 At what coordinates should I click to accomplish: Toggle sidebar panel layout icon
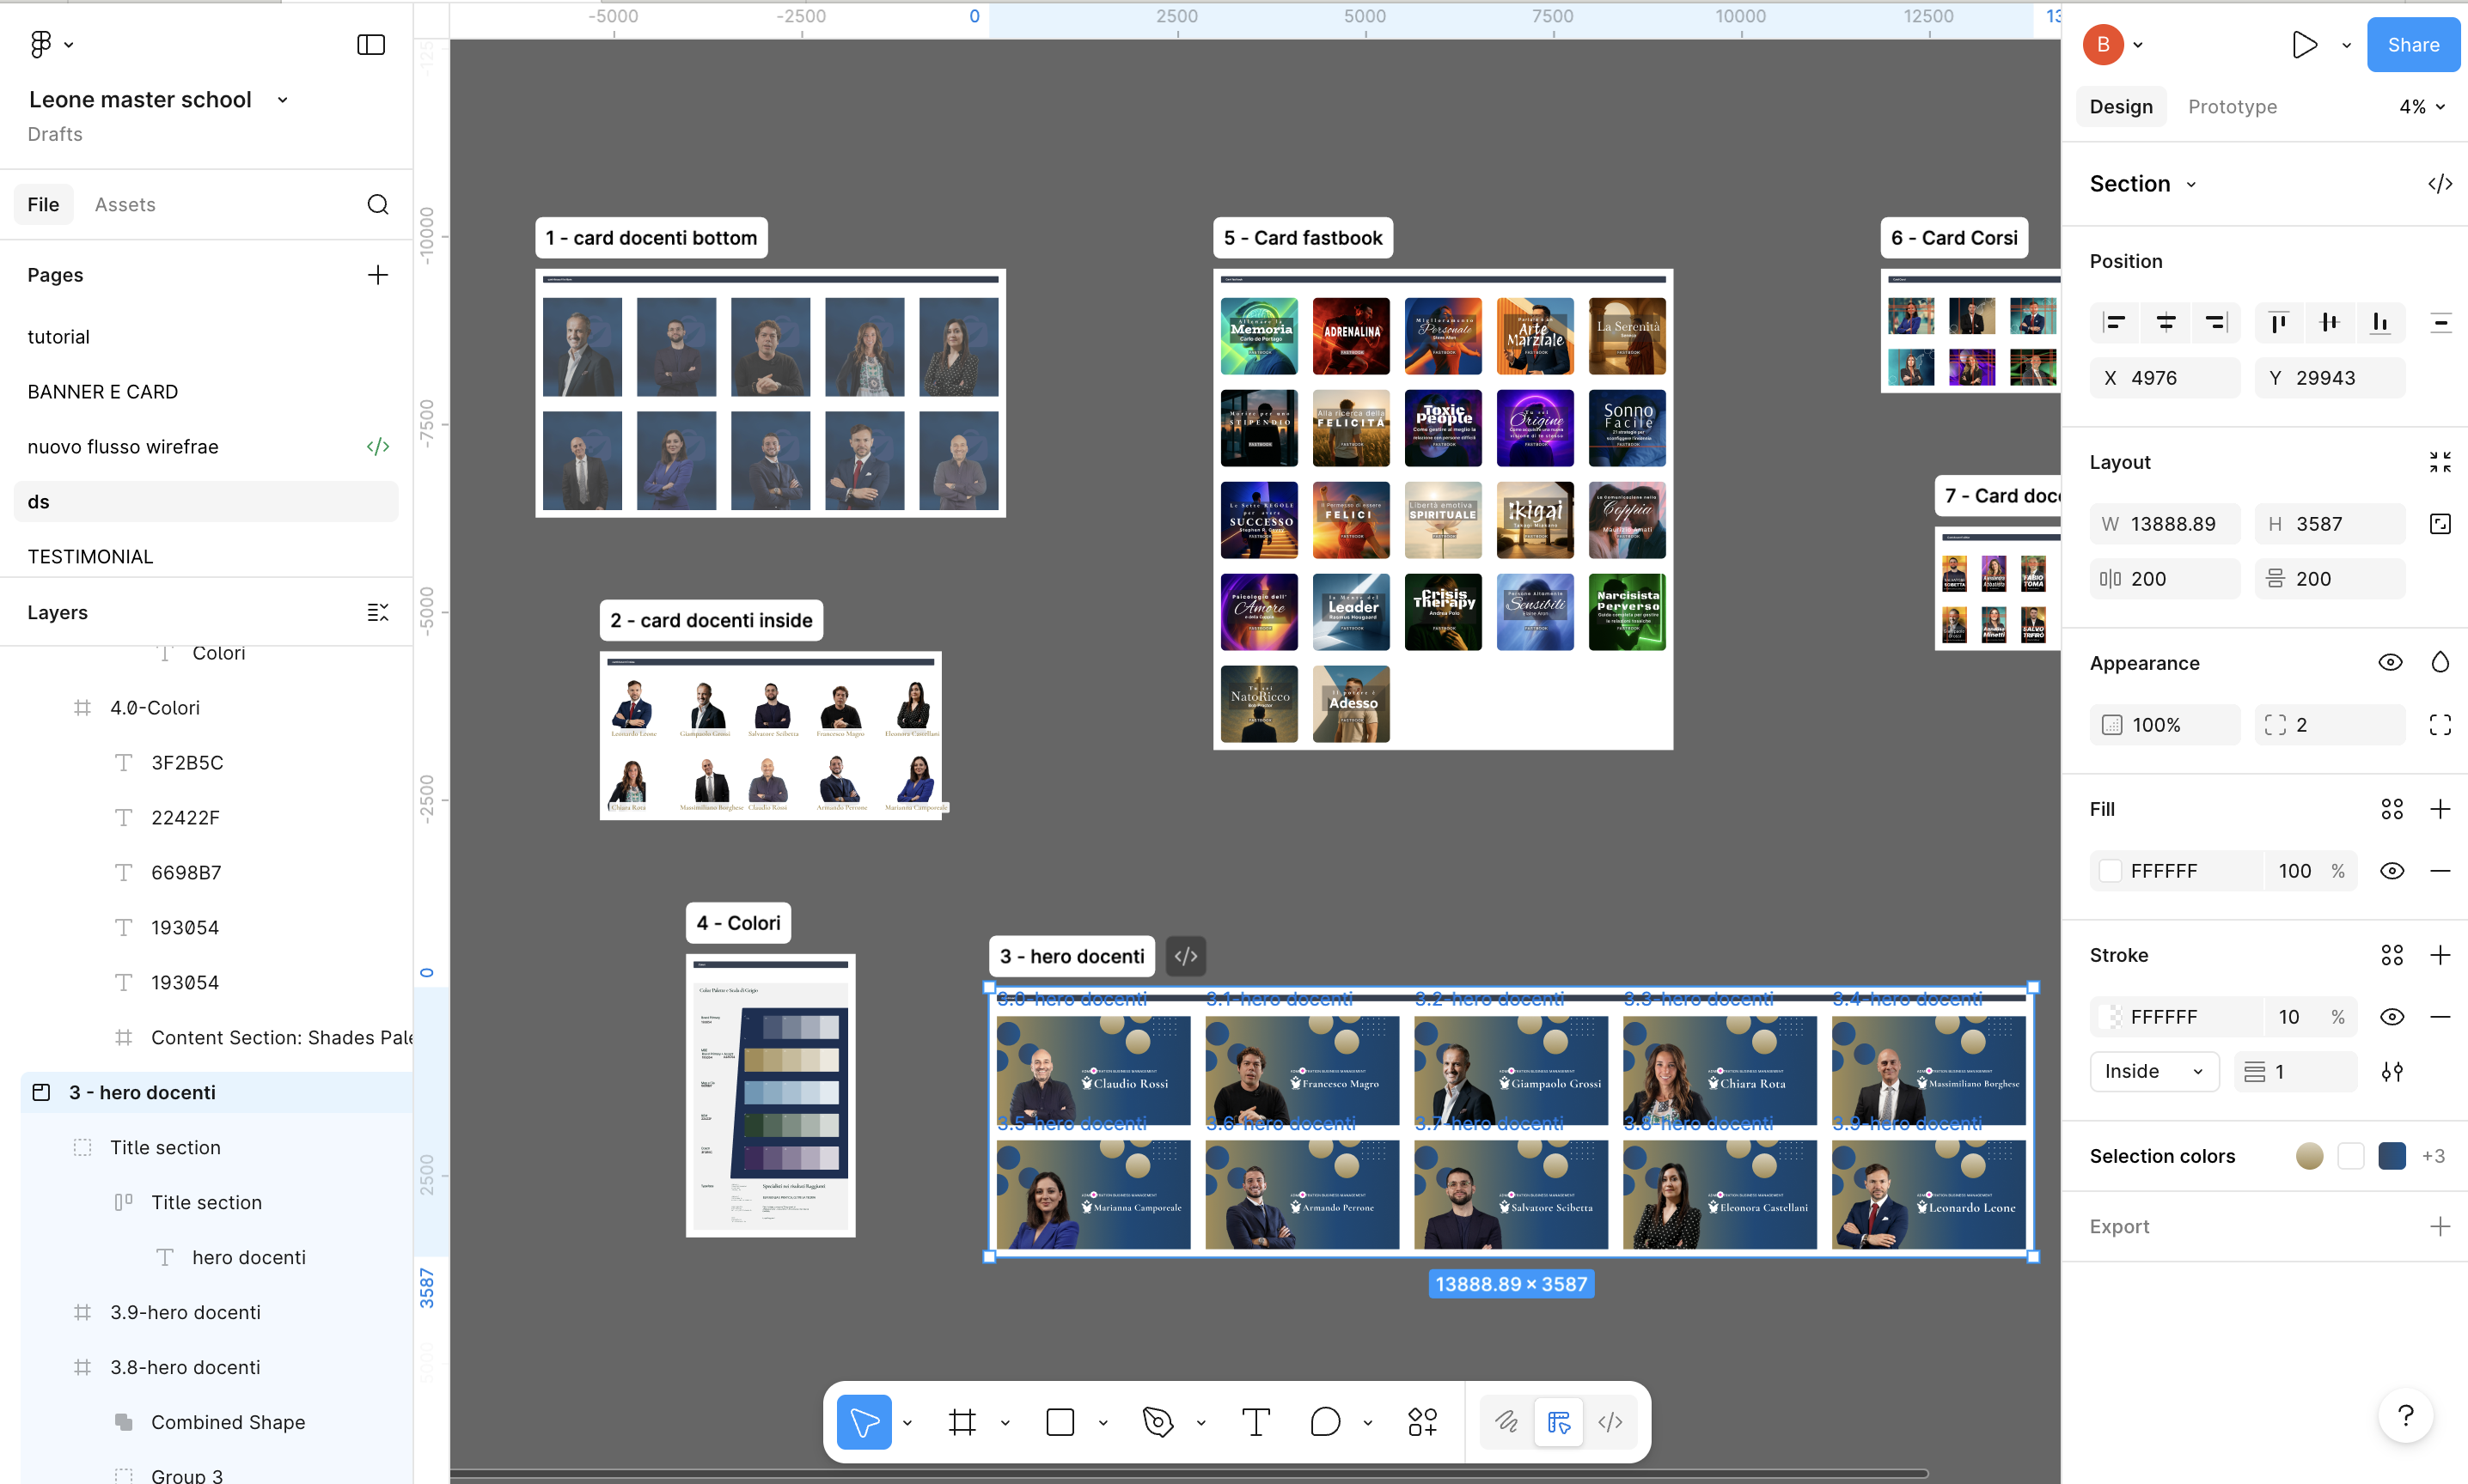371,44
